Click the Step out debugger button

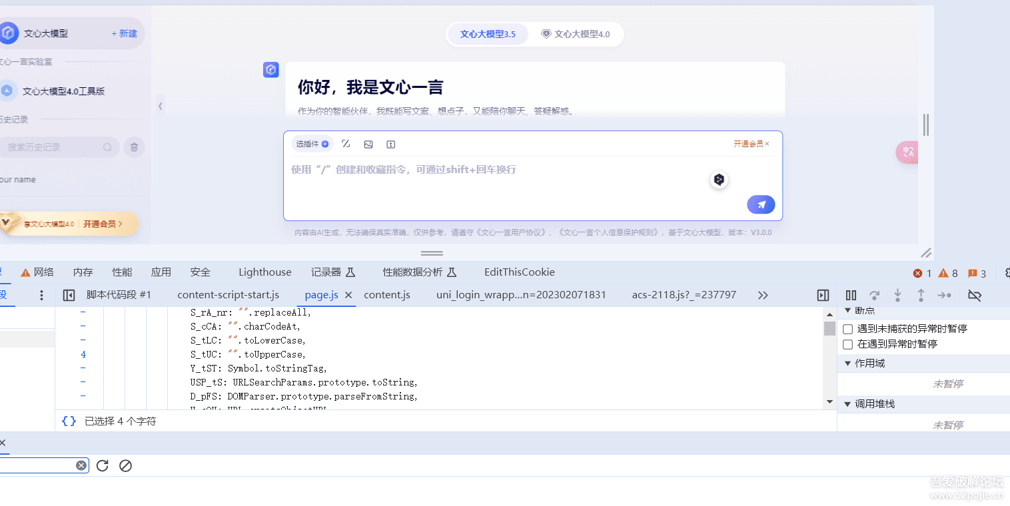[x=921, y=295]
